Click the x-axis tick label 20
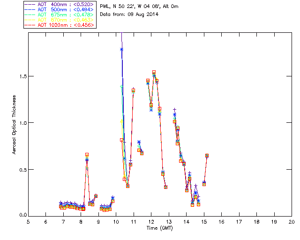 click(x=292, y=222)
